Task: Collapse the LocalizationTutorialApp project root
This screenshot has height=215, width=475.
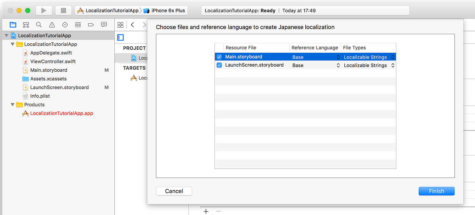Action: click(x=6, y=35)
